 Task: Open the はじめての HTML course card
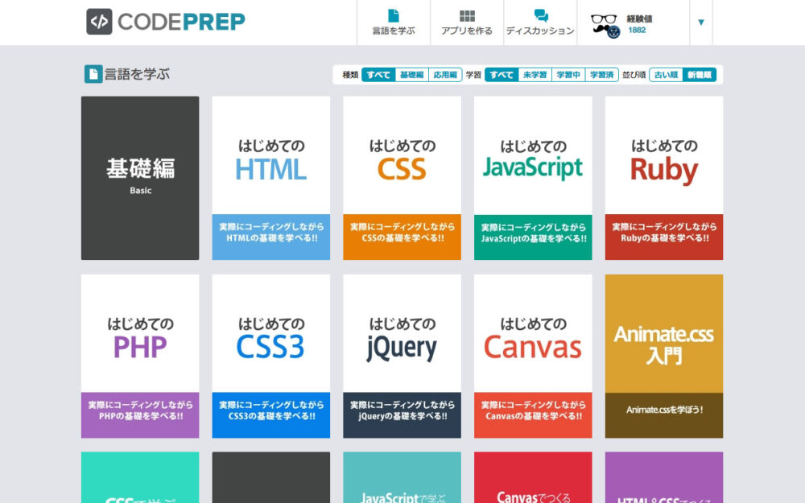pyautogui.click(x=270, y=177)
